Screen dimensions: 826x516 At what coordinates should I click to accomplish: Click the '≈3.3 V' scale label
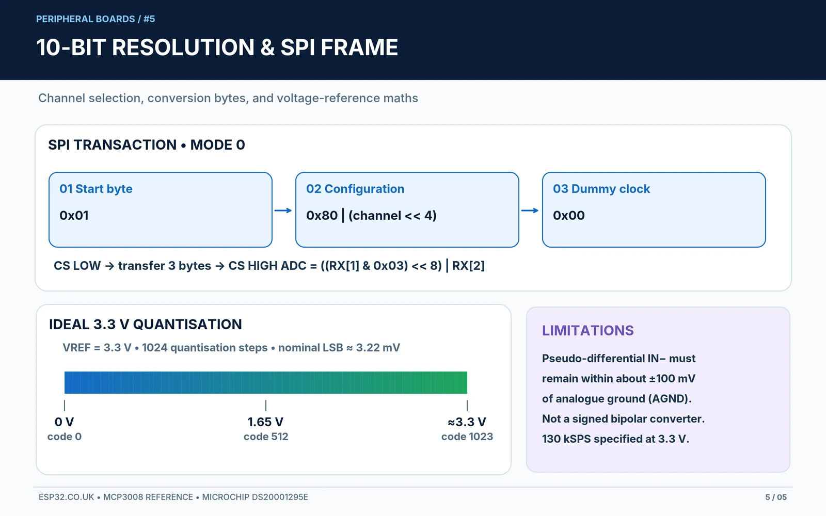[467, 422]
